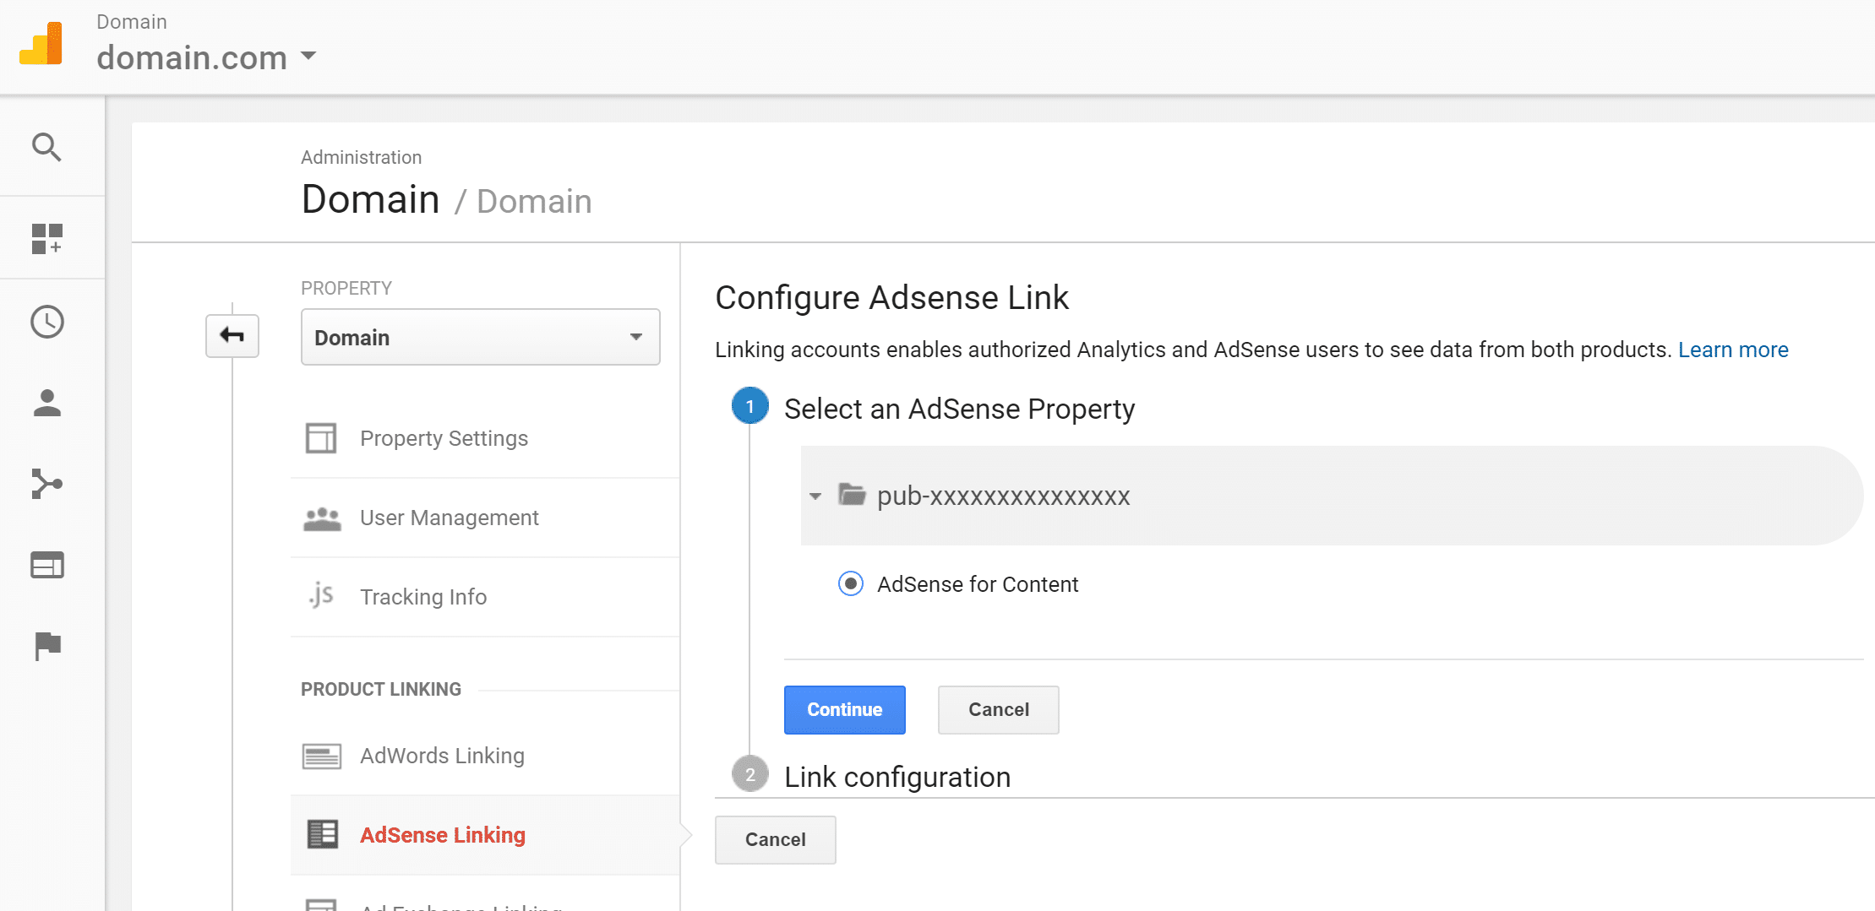
Task: Click the 'Administration' breadcrumb text
Action: 361,157
